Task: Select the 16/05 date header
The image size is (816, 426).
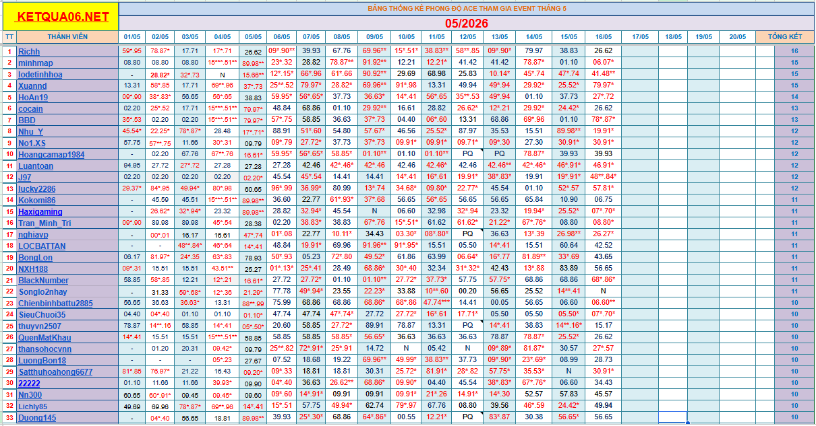Action: pos(604,36)
